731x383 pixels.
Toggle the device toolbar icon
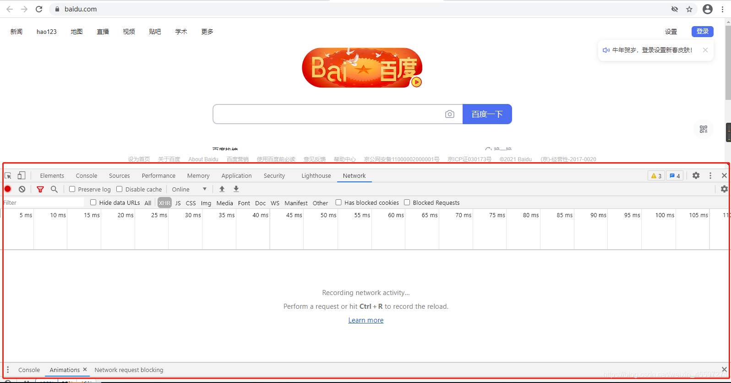point(21,175)
